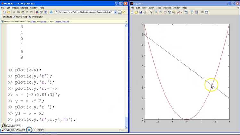Click the current folder path field

pos(84,12)
